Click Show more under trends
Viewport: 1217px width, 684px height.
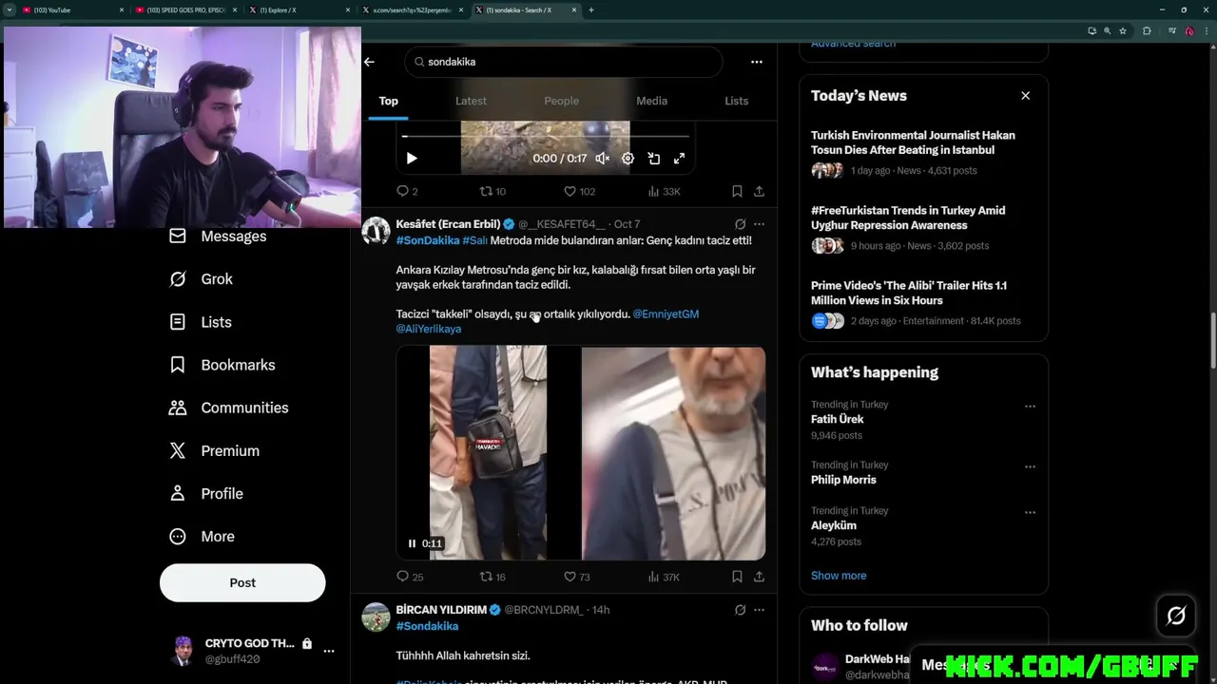tap(839, 576)
